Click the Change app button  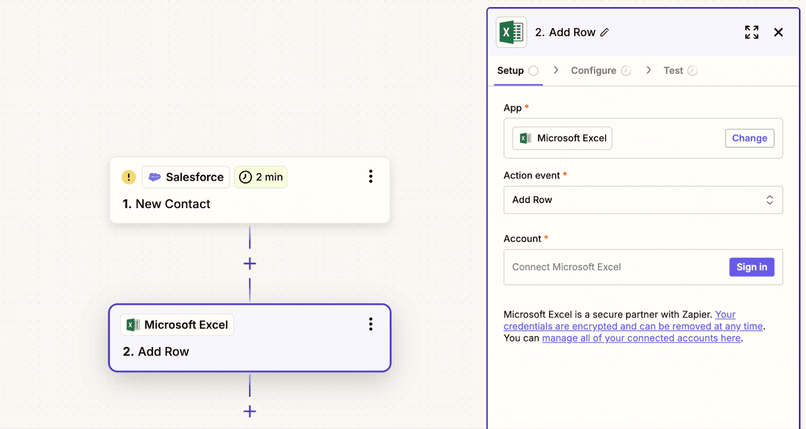coord(750,138)
